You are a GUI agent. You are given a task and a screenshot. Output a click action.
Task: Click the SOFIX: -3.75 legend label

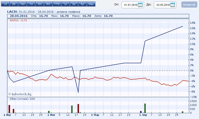(x=18, y=21)
